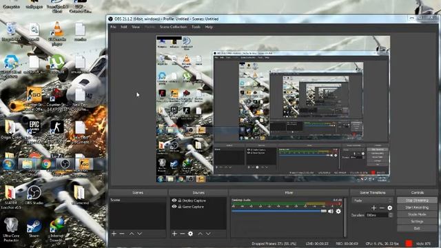Add a new scene with plus icon
This screenshot has height=248, width=441.
114,234
